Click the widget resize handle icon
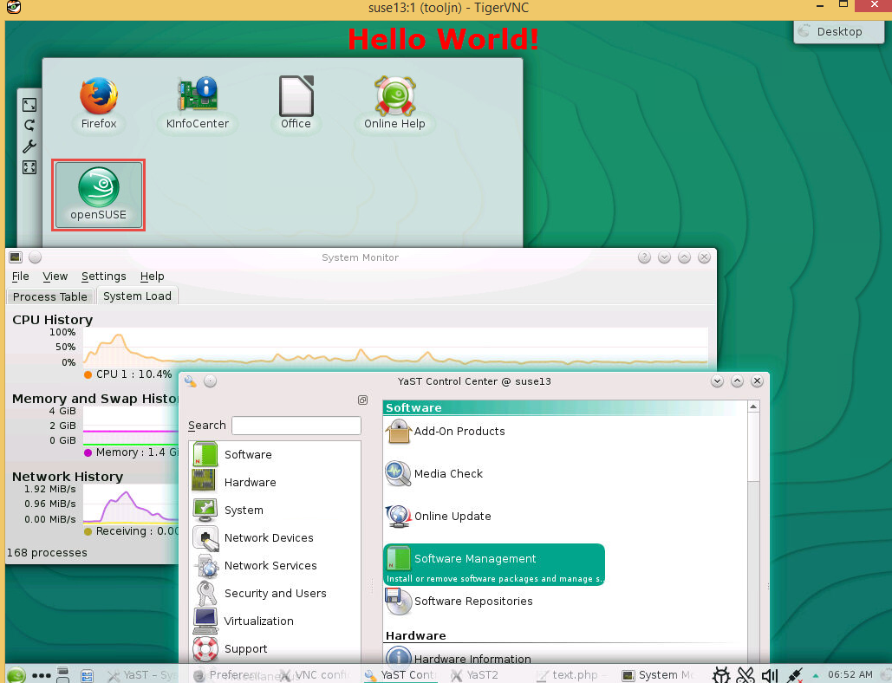892x683 pixels. [x=29, y=105]
